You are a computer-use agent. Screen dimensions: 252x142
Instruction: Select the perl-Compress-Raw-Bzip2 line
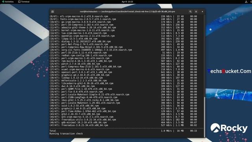(x=123, y=47)
